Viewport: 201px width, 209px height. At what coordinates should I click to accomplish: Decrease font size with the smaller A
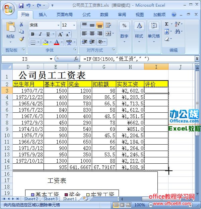click(68, 35)
